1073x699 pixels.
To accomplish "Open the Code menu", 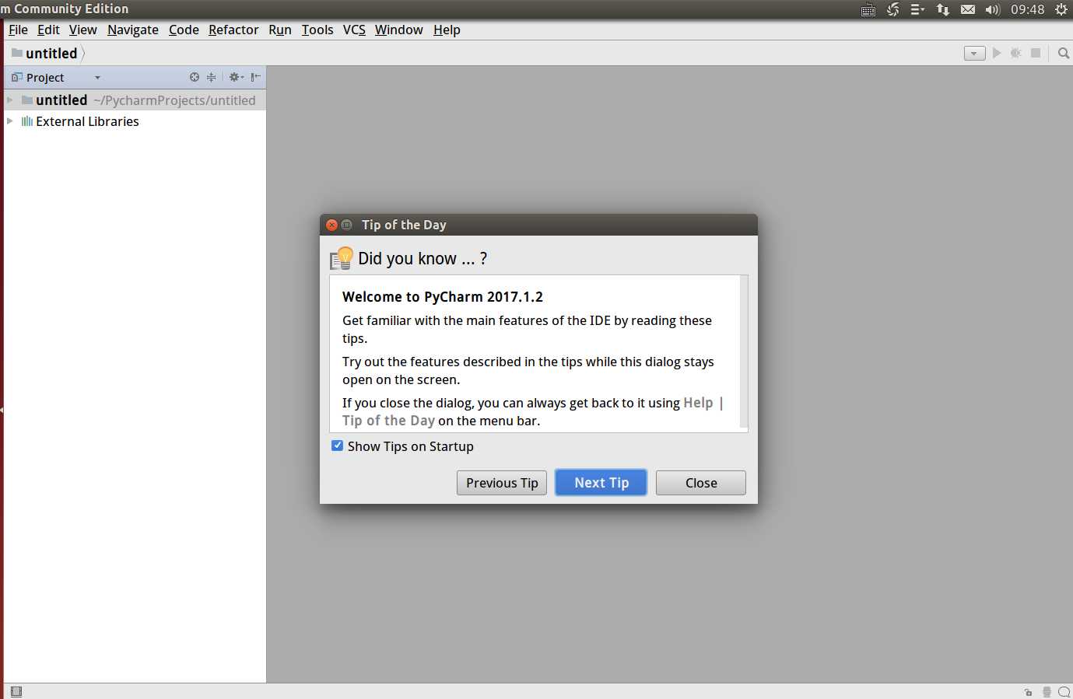I will pos(184,30).
